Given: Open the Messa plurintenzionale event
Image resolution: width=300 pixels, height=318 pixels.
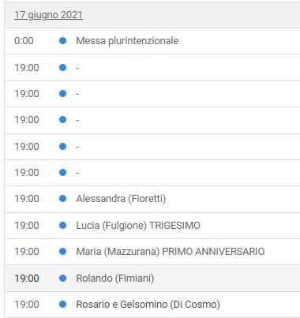Looking at the screenshot, I should pyautogui.click(x=127, y=41).
